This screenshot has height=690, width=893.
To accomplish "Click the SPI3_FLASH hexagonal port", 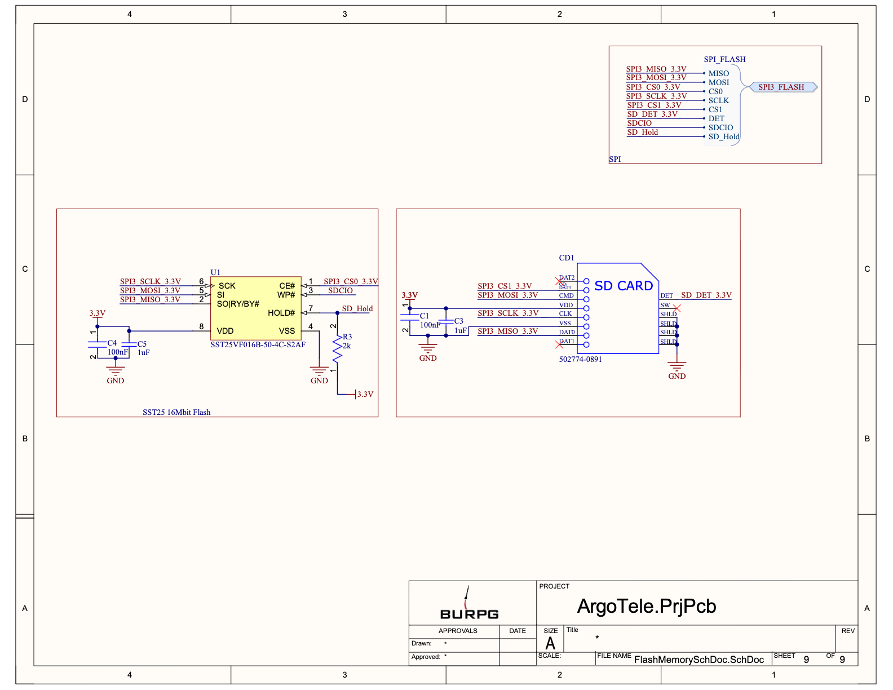I will (784, 87).
